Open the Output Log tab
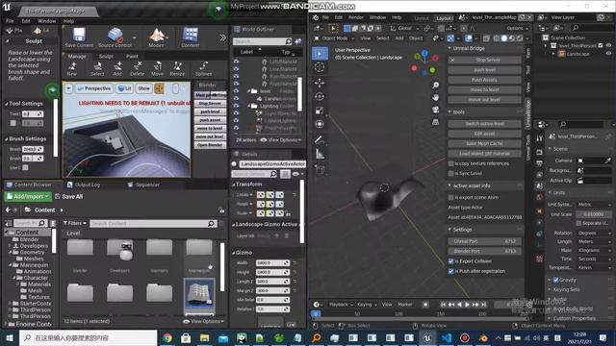This screenshot has height=346, width=616. 84,185
